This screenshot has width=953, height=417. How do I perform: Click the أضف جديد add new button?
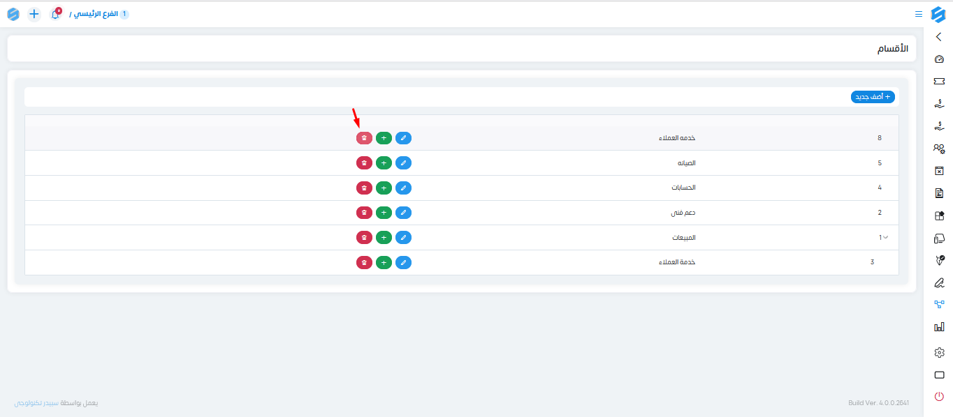click(x=873, y=97)
